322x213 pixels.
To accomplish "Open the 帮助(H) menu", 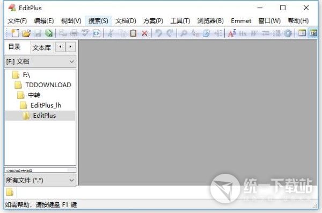I will [298, 21].
